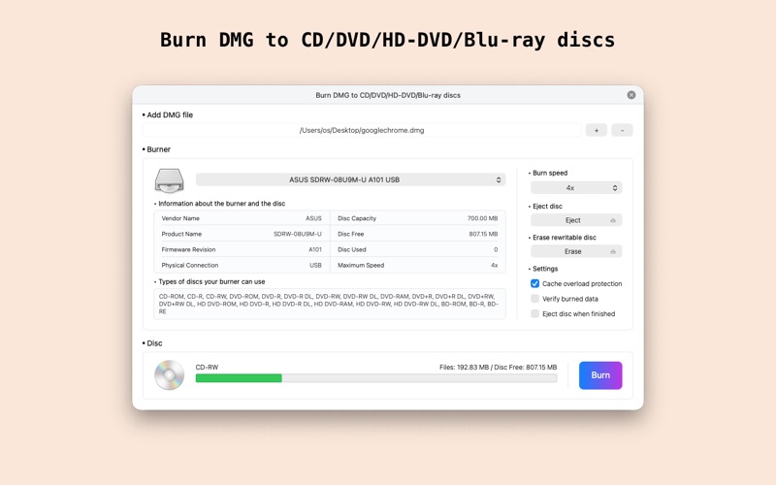Add a DMG file with plus button
The image size is (776, 485).
pyautogui.click(x=597, y=130)
